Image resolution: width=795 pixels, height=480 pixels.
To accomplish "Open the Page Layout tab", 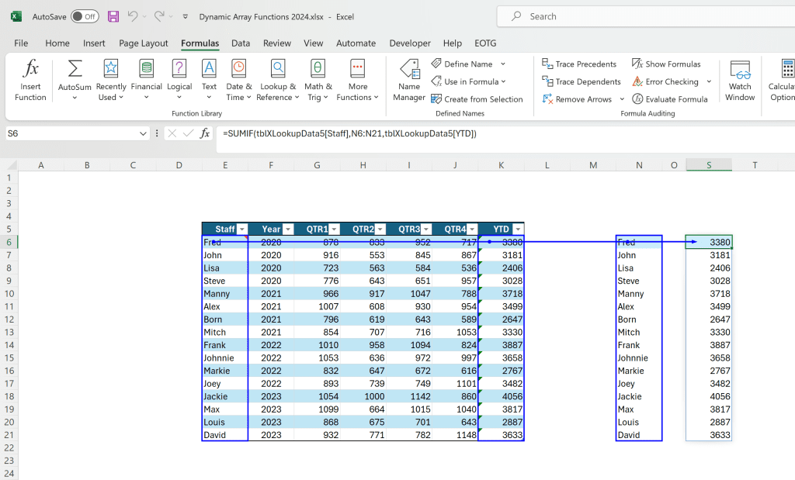I will tap(144, 43).
